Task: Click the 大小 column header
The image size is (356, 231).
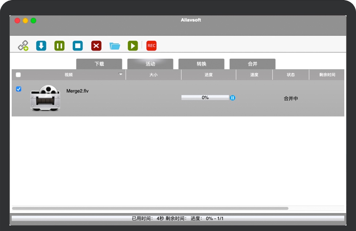Action: (153, 75)
